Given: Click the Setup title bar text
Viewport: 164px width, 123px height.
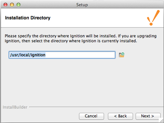Looking at the screenshot, I should coord(82,5).
